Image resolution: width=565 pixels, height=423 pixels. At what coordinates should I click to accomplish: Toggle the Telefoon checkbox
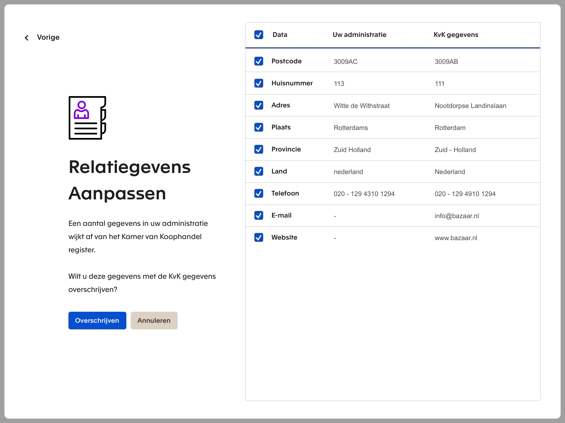click(x=258, y=193)
